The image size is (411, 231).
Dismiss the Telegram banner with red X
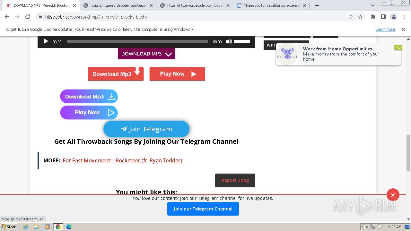coord(393,195)
